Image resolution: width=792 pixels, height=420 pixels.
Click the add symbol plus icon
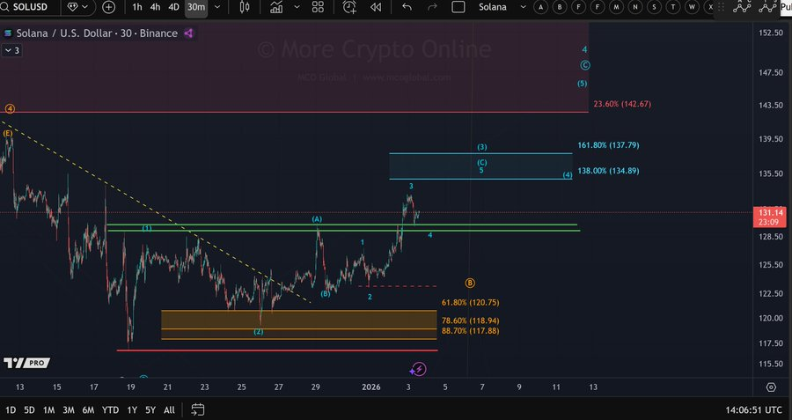click(108, 7)
